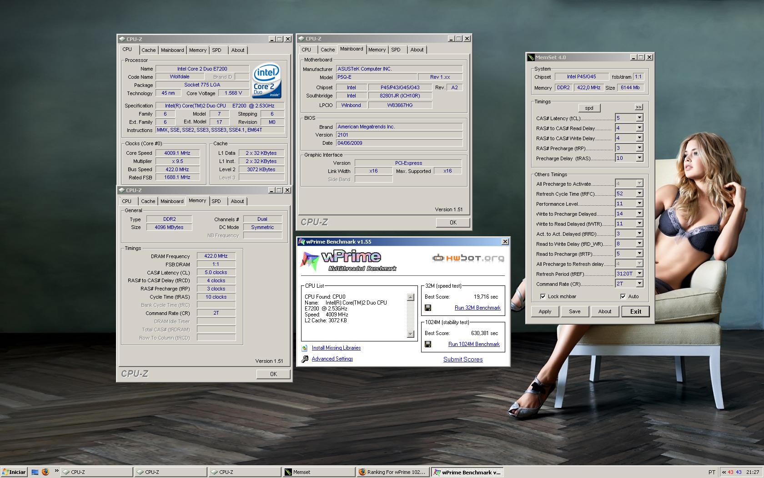Open Write to Precharge Delayed dropdown

(639, 214)
